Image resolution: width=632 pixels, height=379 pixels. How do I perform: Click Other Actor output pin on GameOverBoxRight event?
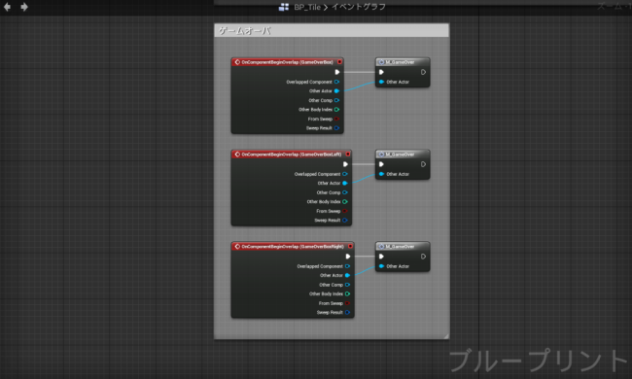347,275
